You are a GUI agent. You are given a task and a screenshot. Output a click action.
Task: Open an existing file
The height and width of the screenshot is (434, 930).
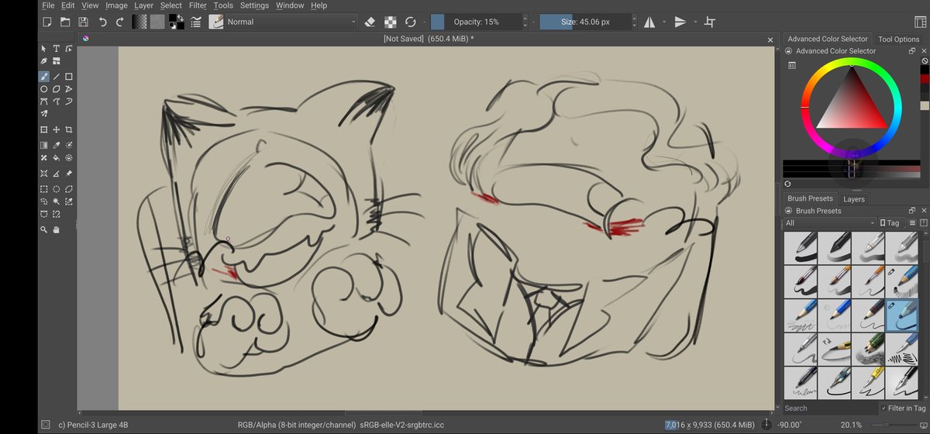pos(65,22)
